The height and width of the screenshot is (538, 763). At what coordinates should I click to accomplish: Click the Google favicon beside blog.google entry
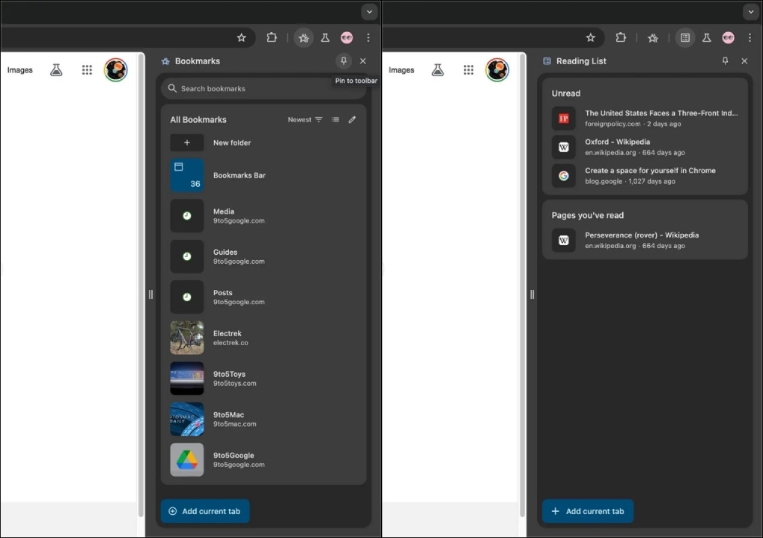point(564,176)
